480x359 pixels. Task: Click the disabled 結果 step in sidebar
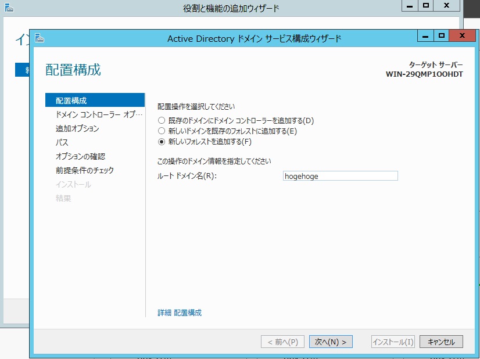(63, 198)
